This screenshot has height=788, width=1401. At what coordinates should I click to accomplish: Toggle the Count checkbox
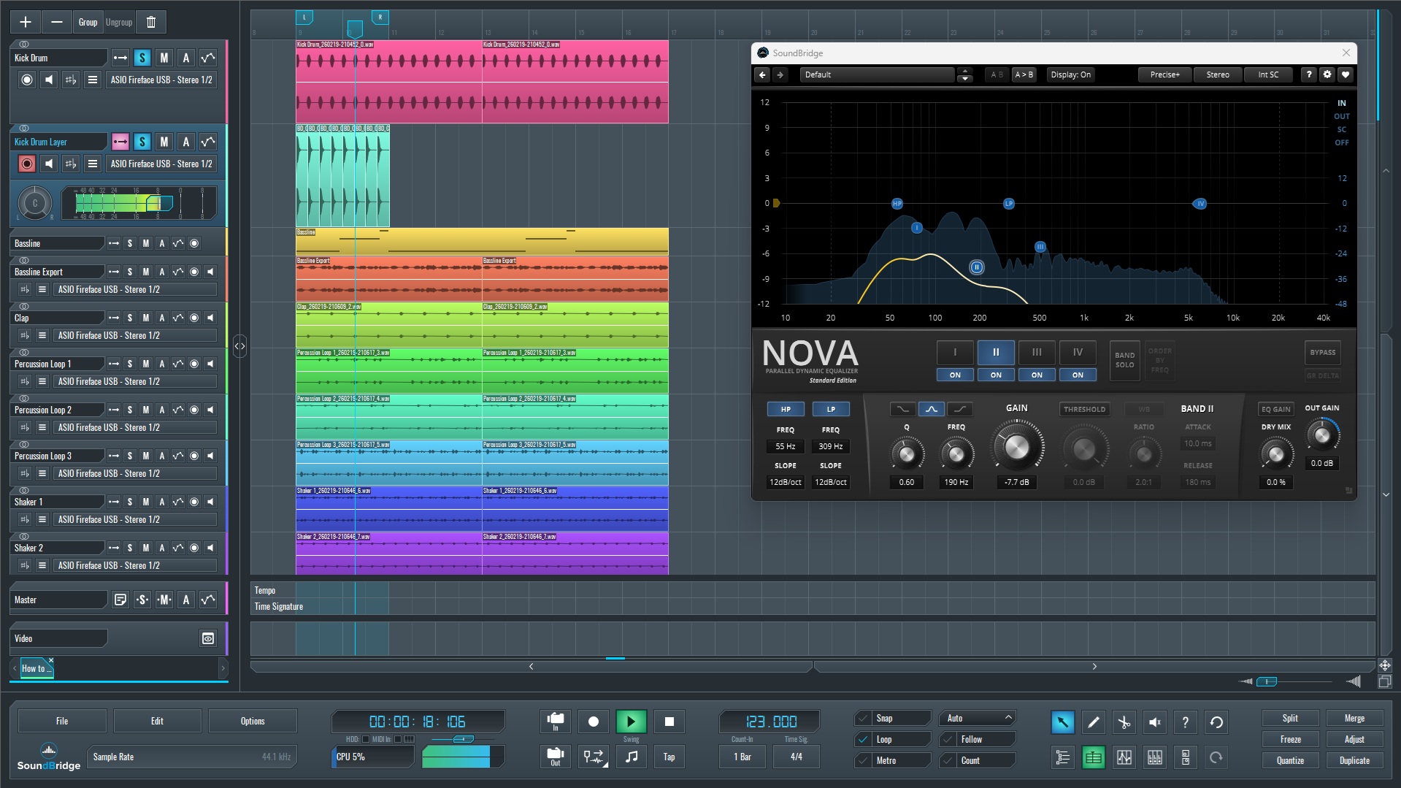click(x=948, y=760)
